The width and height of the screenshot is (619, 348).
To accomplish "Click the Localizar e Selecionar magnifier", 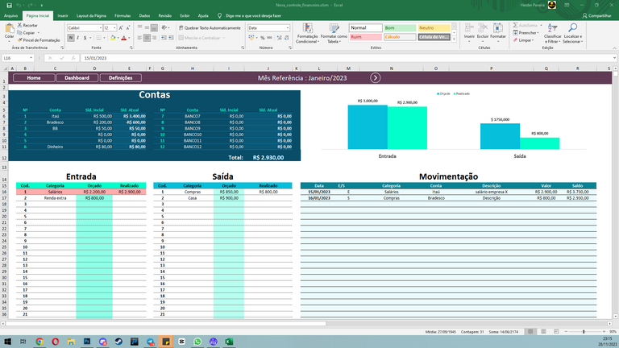I will [x=572, y=27].
